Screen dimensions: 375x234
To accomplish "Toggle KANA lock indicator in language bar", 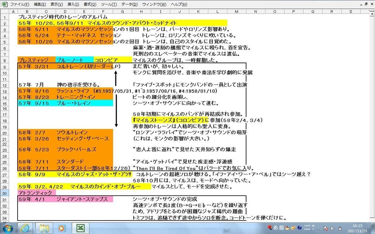I will (307, 229).
